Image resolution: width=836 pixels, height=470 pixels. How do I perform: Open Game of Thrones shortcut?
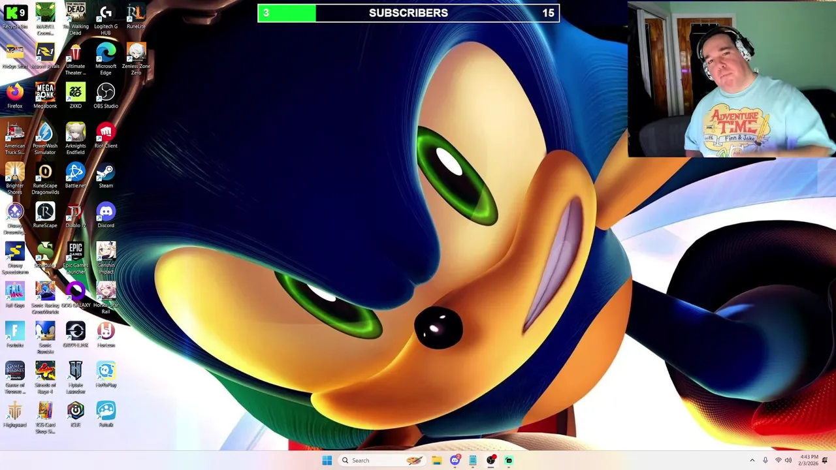pos(15,378)
